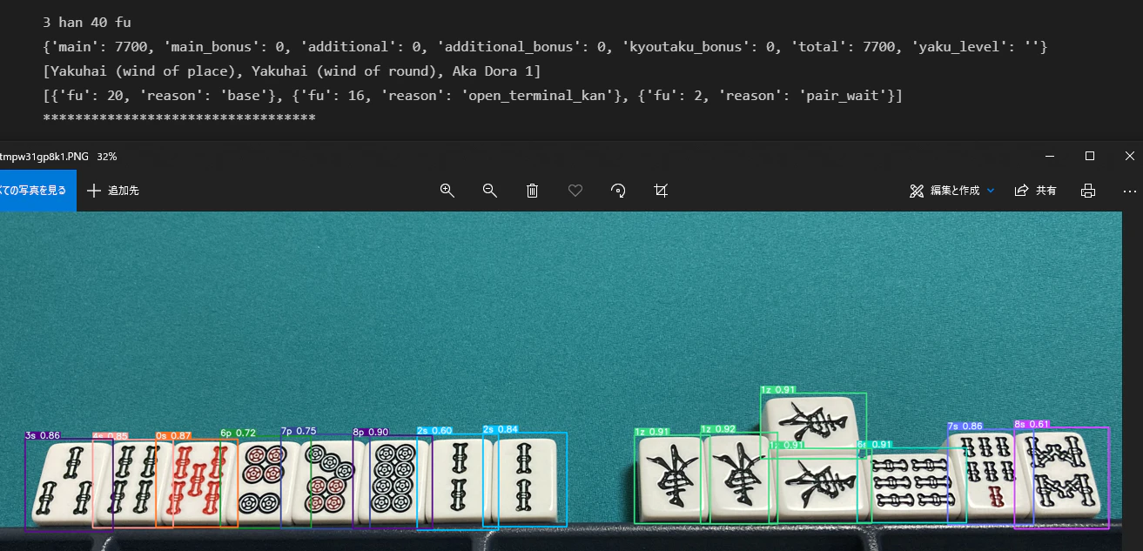The height and width of the screenshot is (551, 1143).
Task: Close the Photos window
Action: click(x=1130, y=156)
